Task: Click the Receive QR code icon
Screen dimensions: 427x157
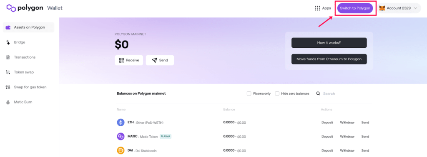Action: 121,60
